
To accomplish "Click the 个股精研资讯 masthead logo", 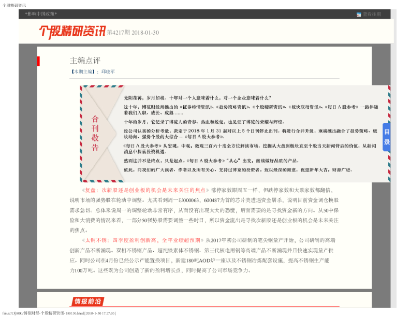I will point(72,32).
